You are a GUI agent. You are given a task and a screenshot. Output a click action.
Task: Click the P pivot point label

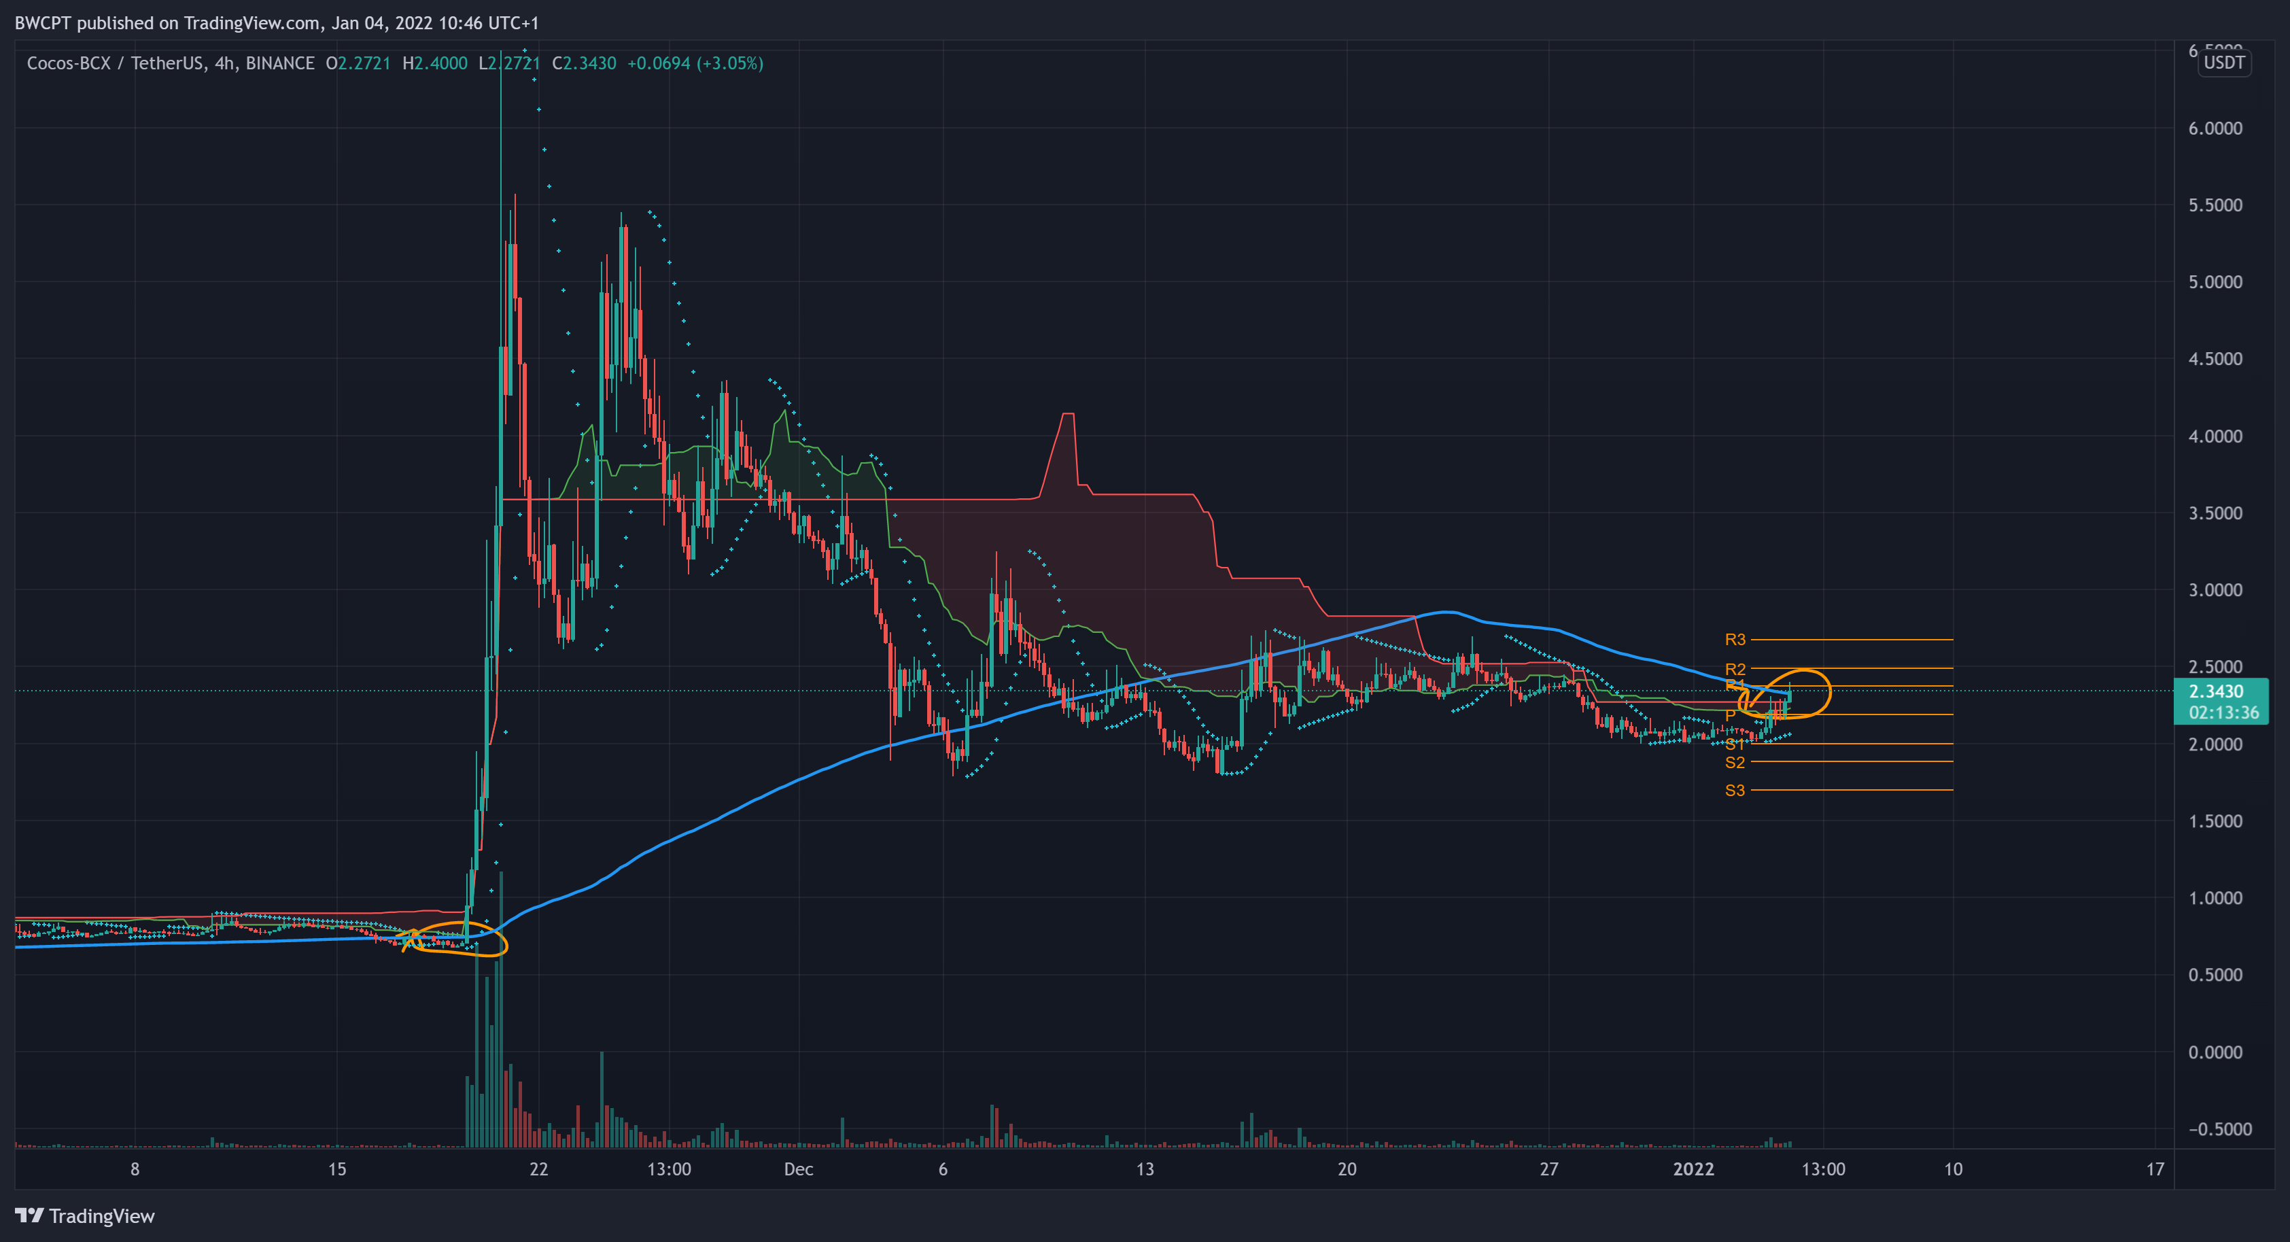click(x=1730, y=714)
